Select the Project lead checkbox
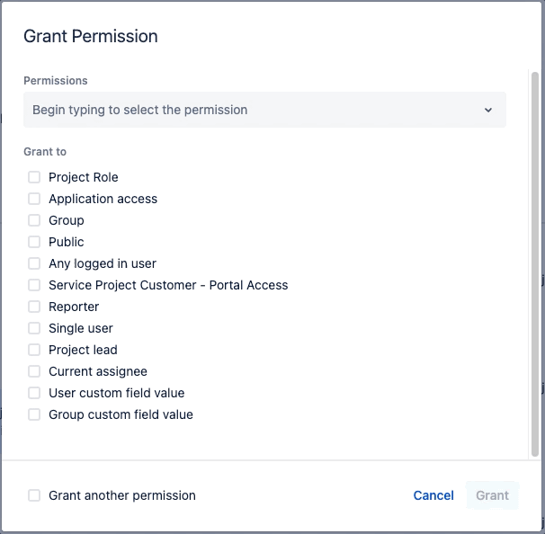 34,350
